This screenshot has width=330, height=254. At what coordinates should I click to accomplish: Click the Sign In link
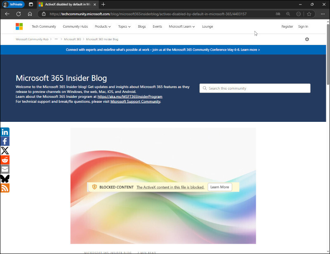(303, 26)
